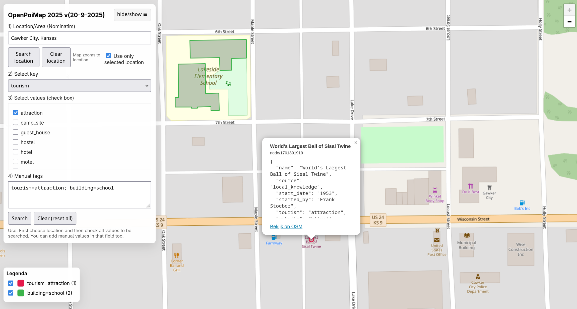The height and width of the screenshot is (309, 577).
Task: Click the red tourism=attraction color swatch
Action: coord(21,283)
